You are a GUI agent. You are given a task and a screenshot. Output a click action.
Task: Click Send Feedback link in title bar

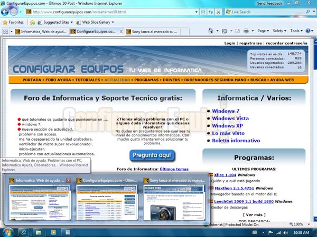point(269,4)
